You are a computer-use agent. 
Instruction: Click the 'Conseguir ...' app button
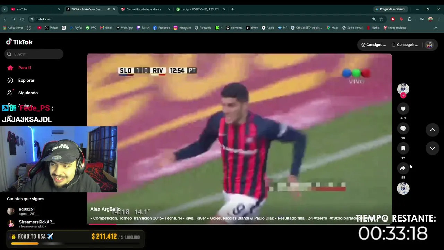(405, 45)
